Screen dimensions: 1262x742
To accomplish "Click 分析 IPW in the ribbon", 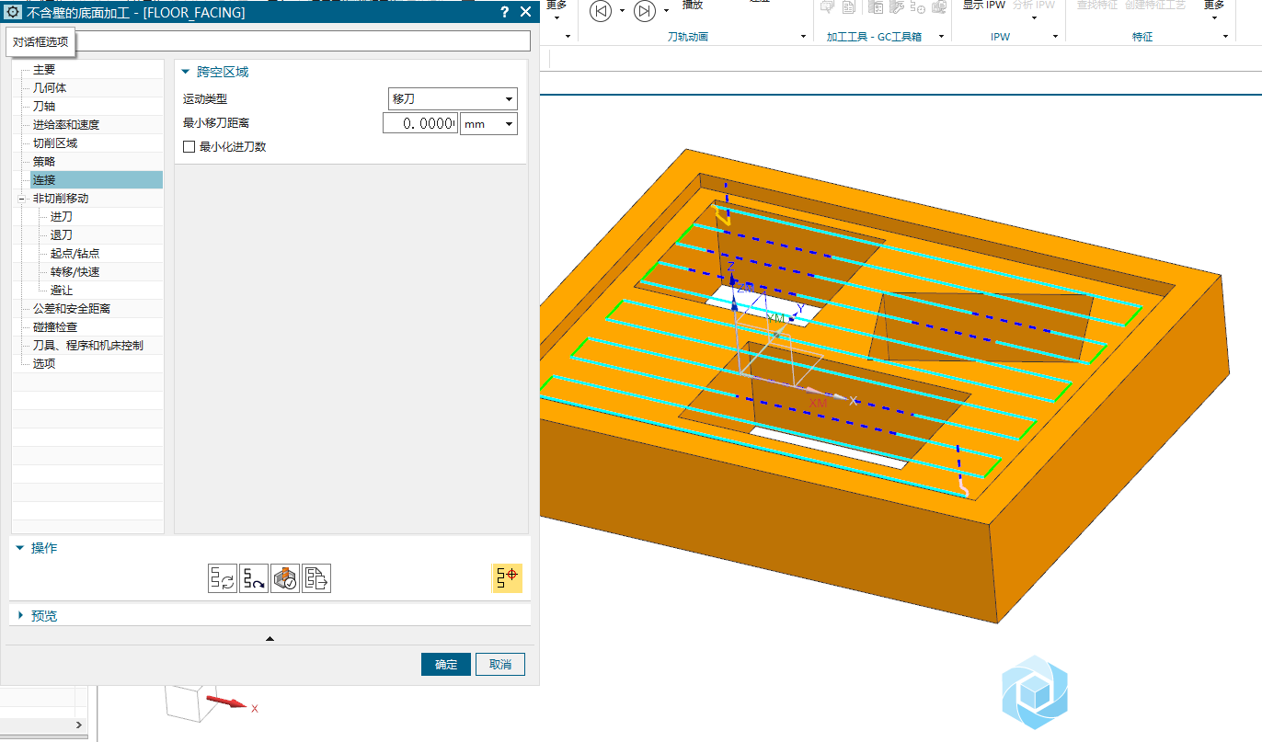I will point(1034,5).
